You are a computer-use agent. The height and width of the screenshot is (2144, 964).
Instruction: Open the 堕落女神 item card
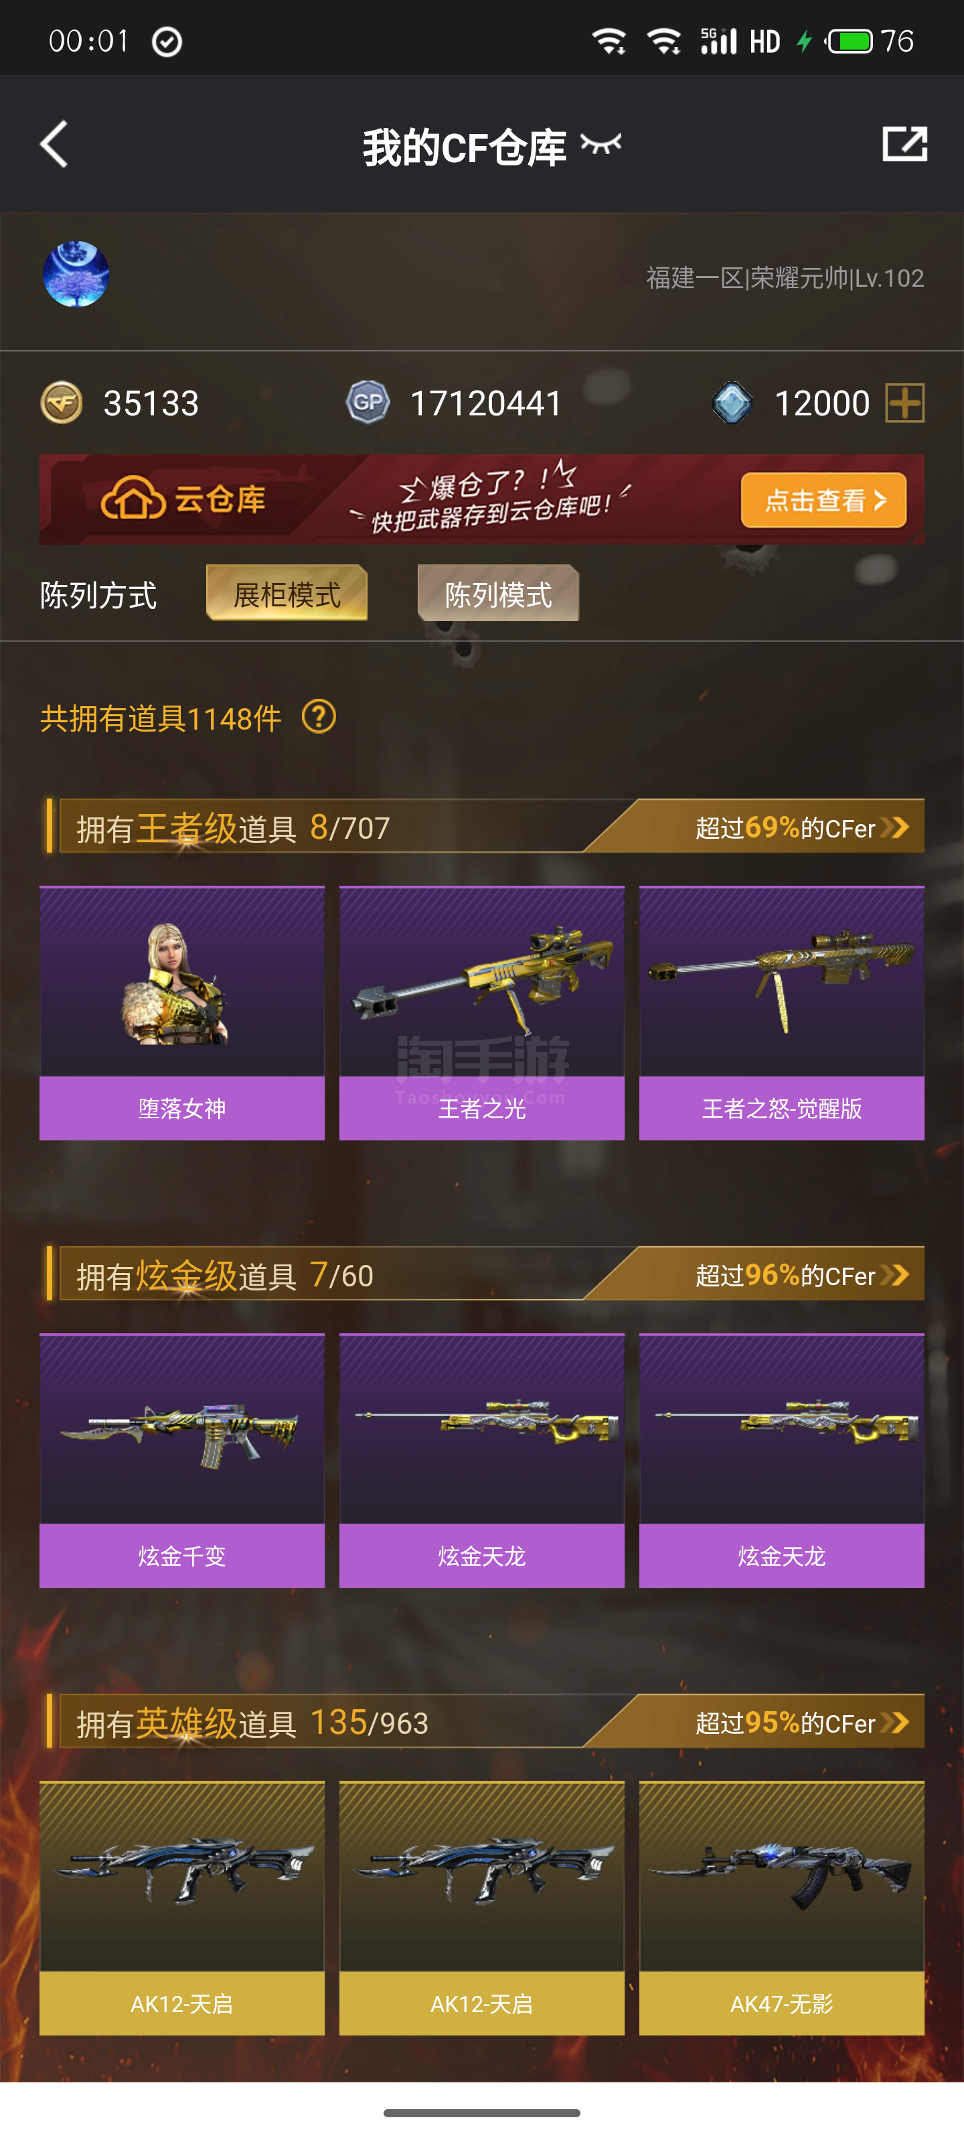click(182, 1013)
